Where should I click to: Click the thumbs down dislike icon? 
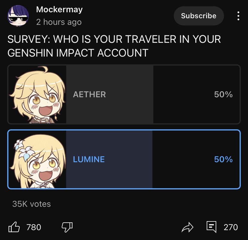click(67, 227)
